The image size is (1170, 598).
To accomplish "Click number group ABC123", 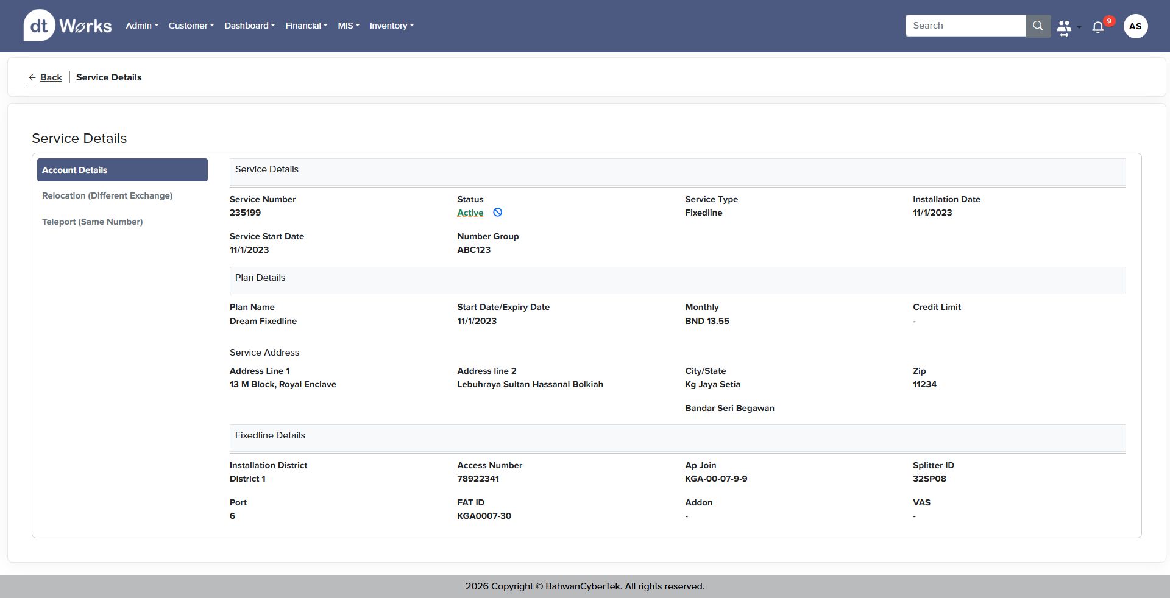I will [x=474, y=250].
